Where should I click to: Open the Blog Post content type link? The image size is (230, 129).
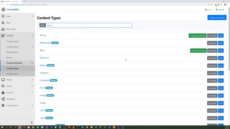click(x=44, y=58)
